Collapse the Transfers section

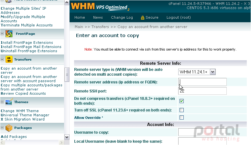coord(2,60)
